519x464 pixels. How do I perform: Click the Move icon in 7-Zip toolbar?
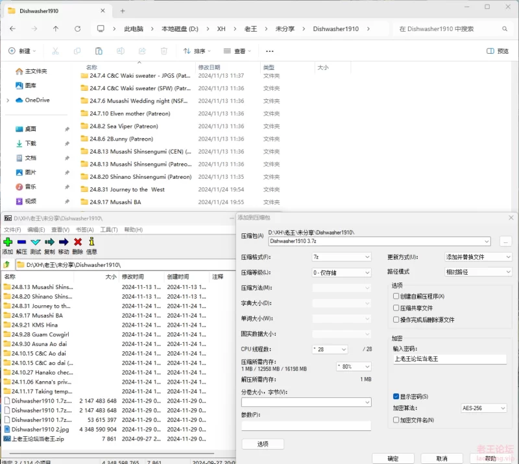pos(64,242)
